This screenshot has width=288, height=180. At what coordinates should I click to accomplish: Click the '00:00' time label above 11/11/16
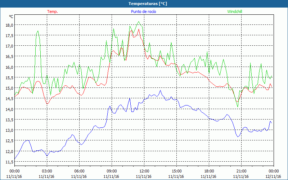[x=14, y=171]
